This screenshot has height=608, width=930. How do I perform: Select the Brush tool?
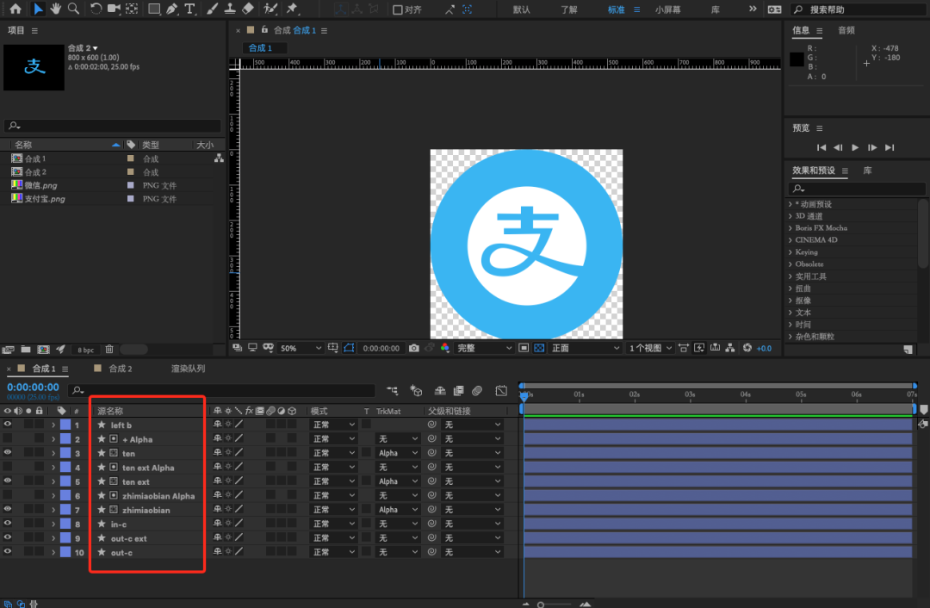pos(213,9)
